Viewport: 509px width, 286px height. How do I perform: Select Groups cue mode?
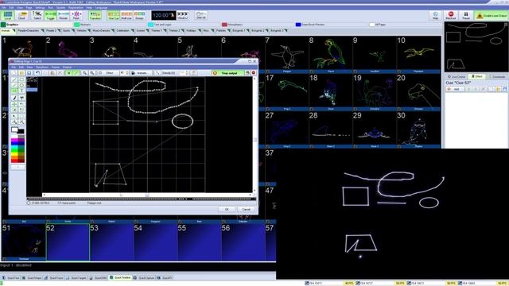click(139, 15)
